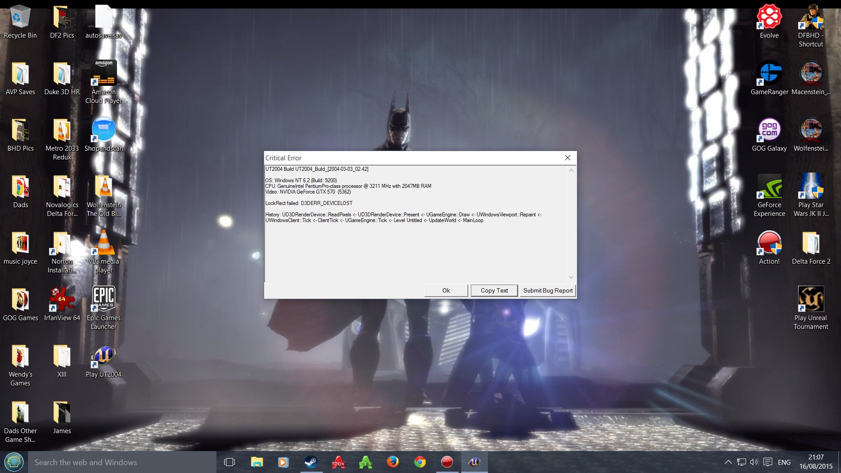Launch Epic Games Launcher shortcut
The image size is (841, 473).
[103, 308]
